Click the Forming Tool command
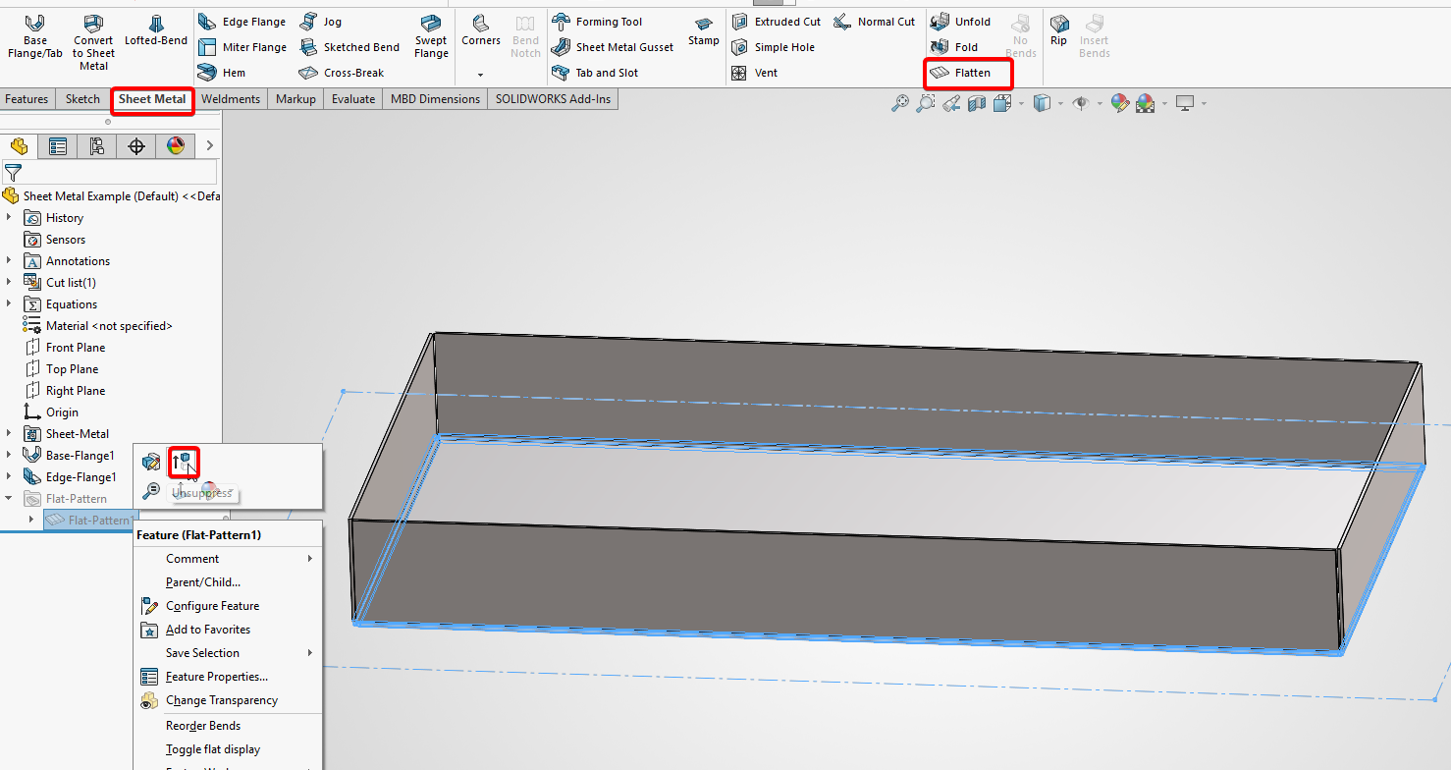The height and width of the screenshot is (770, 1451). pos(597,22)
